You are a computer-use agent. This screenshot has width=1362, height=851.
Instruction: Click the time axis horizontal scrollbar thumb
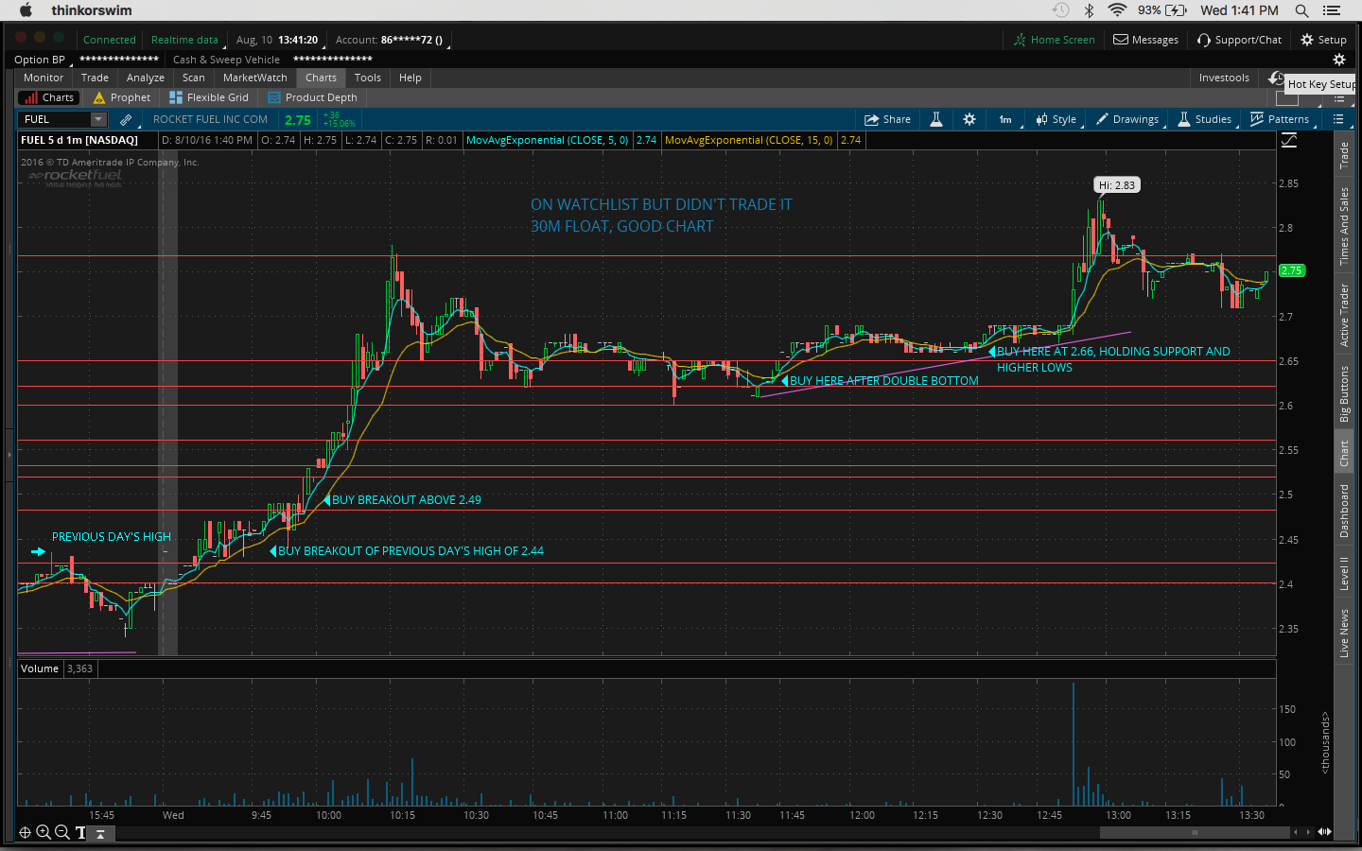(1195, 832)
